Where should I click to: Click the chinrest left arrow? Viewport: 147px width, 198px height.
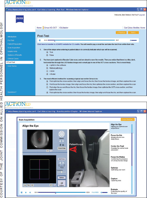point(60,141)
